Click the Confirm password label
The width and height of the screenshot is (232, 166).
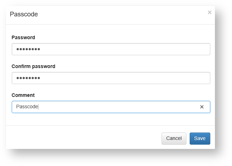[x=33, y=66]
